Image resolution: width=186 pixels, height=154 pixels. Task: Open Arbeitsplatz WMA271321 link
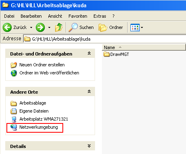coord(43,119)
